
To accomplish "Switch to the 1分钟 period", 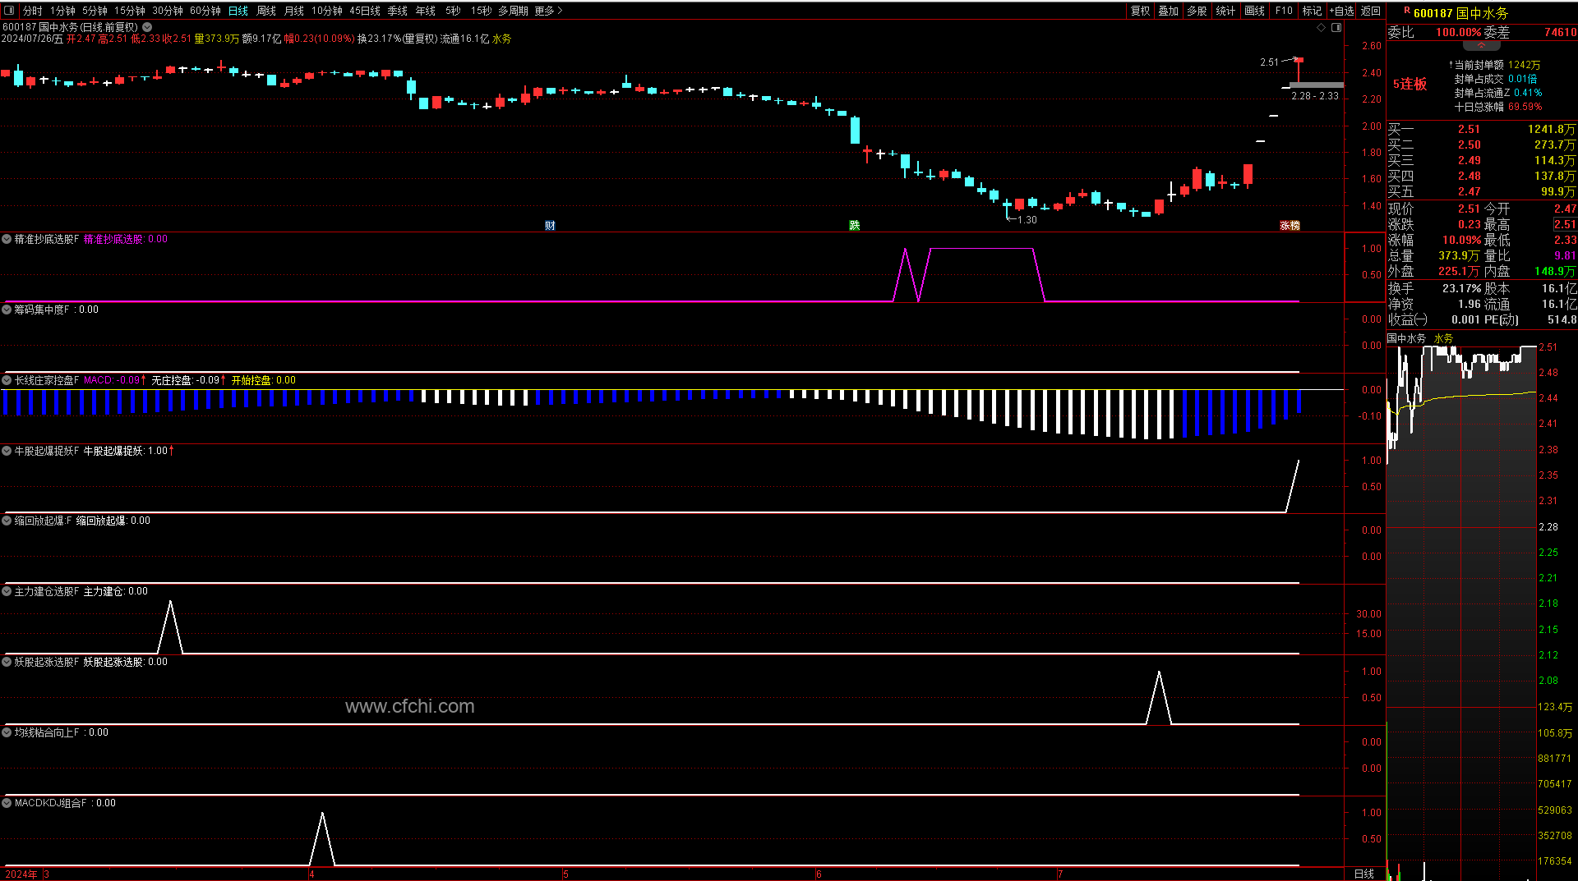I will pos(63,11).
